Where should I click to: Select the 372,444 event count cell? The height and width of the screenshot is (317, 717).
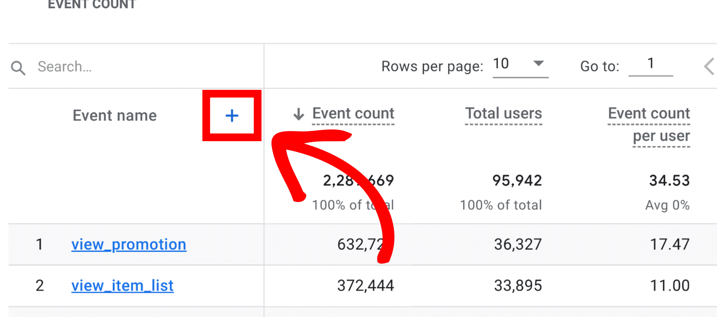click(x=365, y=286)
